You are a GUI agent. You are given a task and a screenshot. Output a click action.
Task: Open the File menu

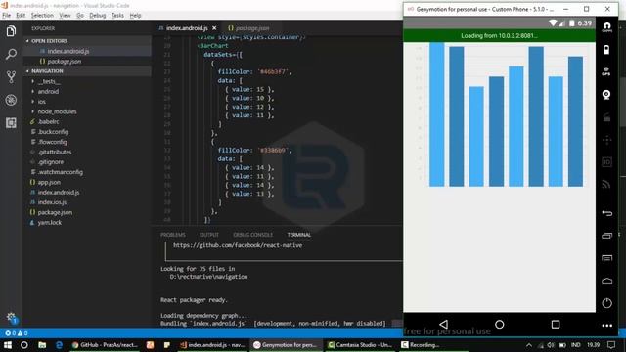point(7,16)
